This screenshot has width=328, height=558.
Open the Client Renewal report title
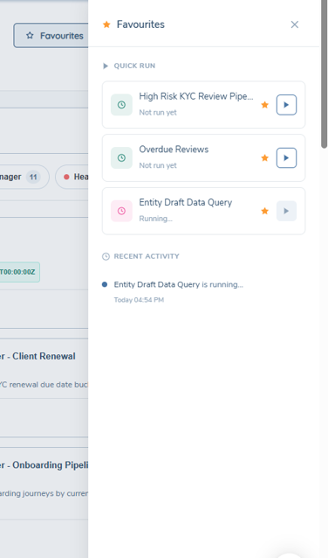(x=38, y=357)
